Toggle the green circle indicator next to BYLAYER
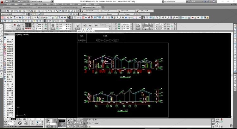 point(119,24)
